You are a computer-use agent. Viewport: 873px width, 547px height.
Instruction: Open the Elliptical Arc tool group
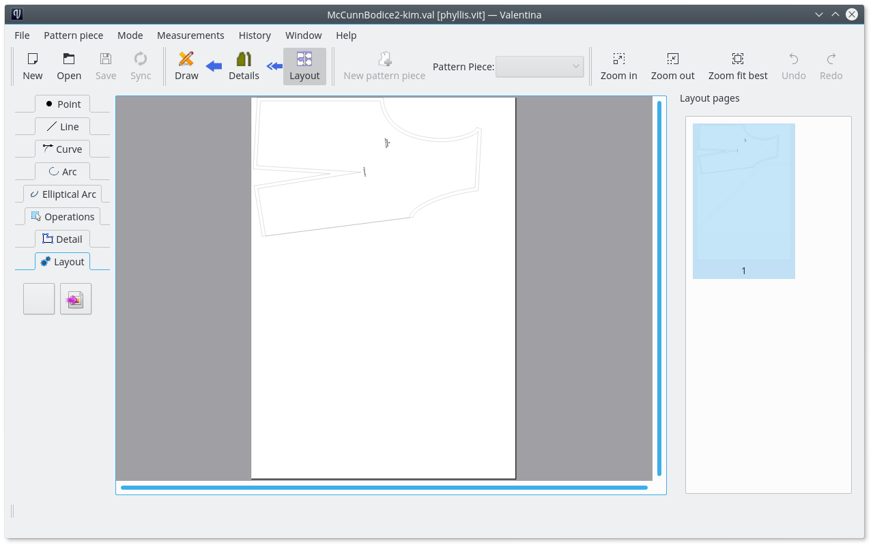coord(62,194)
